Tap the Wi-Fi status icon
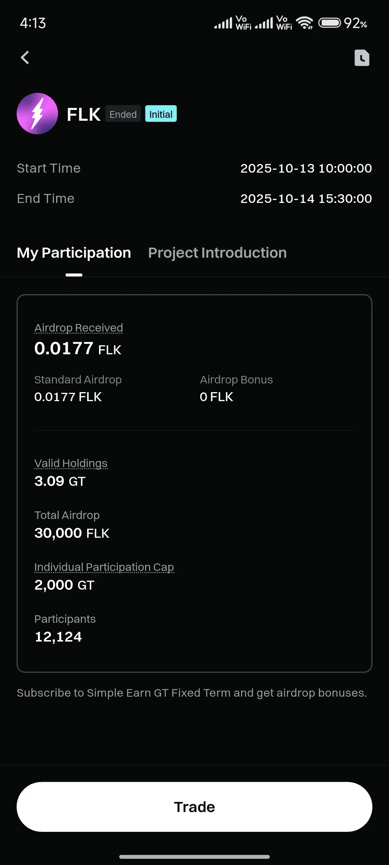The width and height of the screenshot is (389, 865). click(x=304, y=23)
